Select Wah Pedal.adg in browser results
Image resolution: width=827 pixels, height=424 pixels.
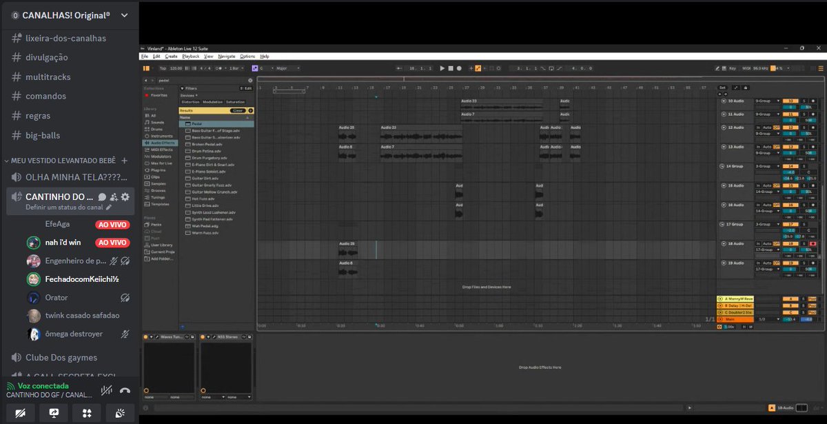pyautogui.click(x=205, y=226)
